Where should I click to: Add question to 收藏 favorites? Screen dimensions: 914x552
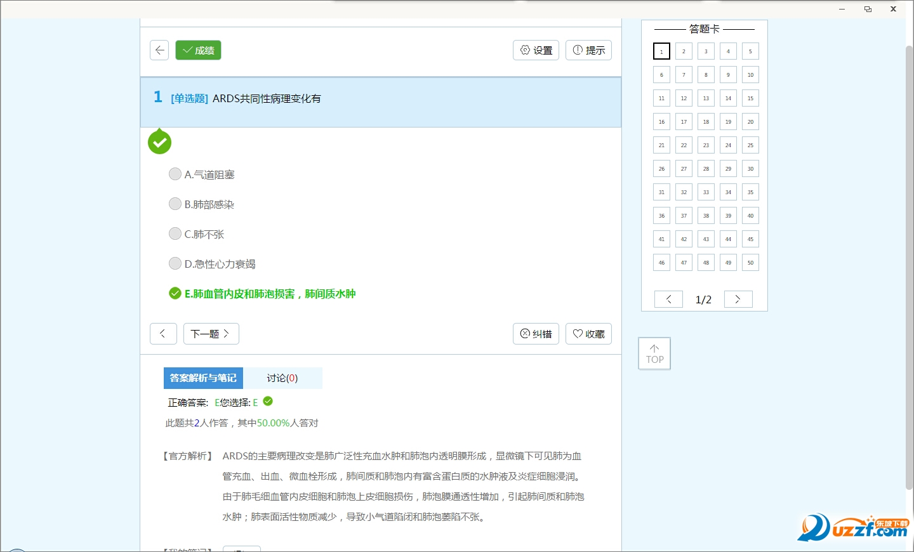[588, 334]
